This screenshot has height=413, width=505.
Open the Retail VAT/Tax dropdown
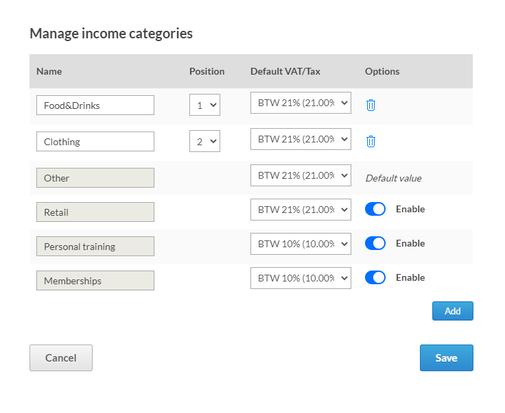[x=301, y=210]
